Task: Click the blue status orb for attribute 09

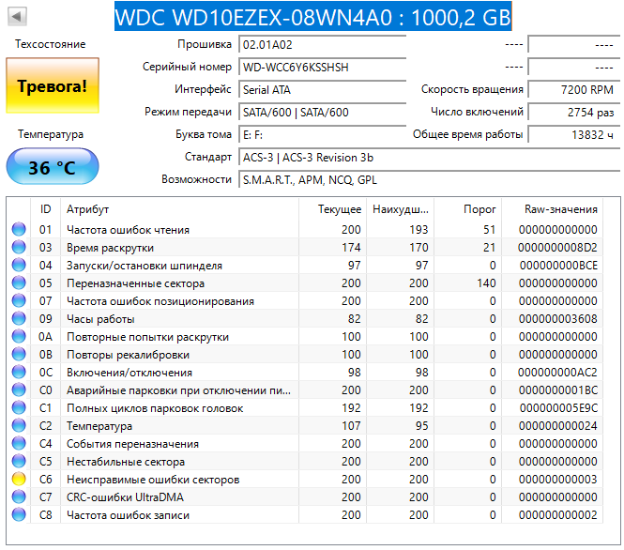Action: pos(19,318)
